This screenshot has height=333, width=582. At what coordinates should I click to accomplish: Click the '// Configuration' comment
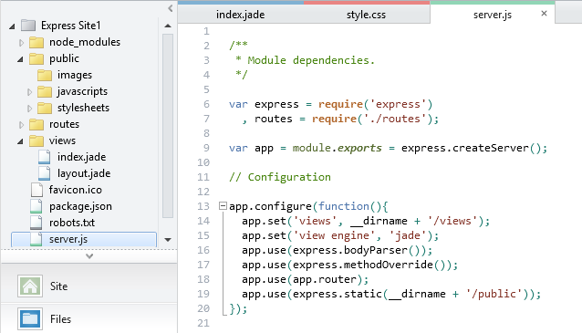280,177
